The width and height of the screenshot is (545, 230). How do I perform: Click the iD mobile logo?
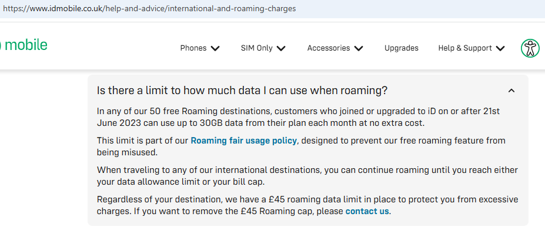24,45
